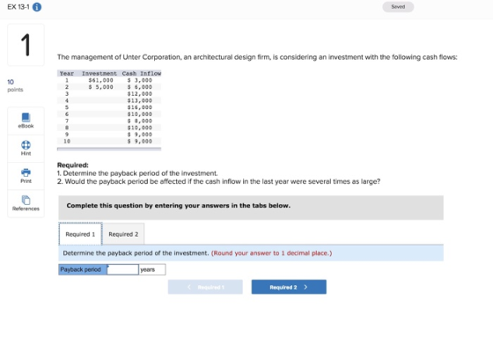This screenshot has height=359, width=493.
Task: Click the 10 points indicator
Action: (x=15, y=85)
